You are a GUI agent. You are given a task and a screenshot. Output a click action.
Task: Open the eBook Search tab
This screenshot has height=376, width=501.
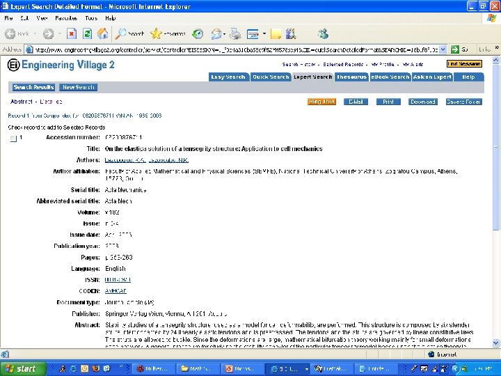[390, 77]
